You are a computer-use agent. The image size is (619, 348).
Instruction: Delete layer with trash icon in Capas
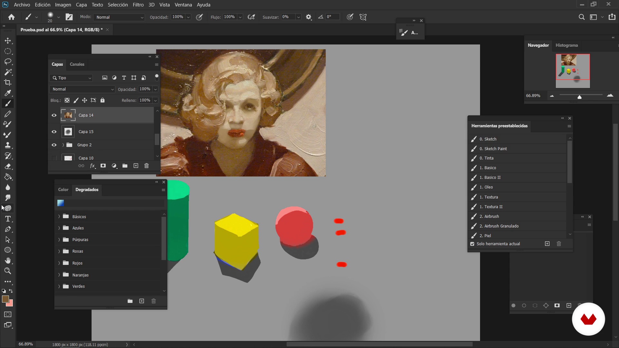(x=146, y=166)
